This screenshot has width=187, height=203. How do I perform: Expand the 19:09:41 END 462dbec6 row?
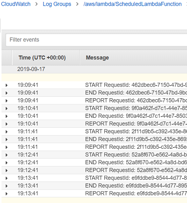7,93
